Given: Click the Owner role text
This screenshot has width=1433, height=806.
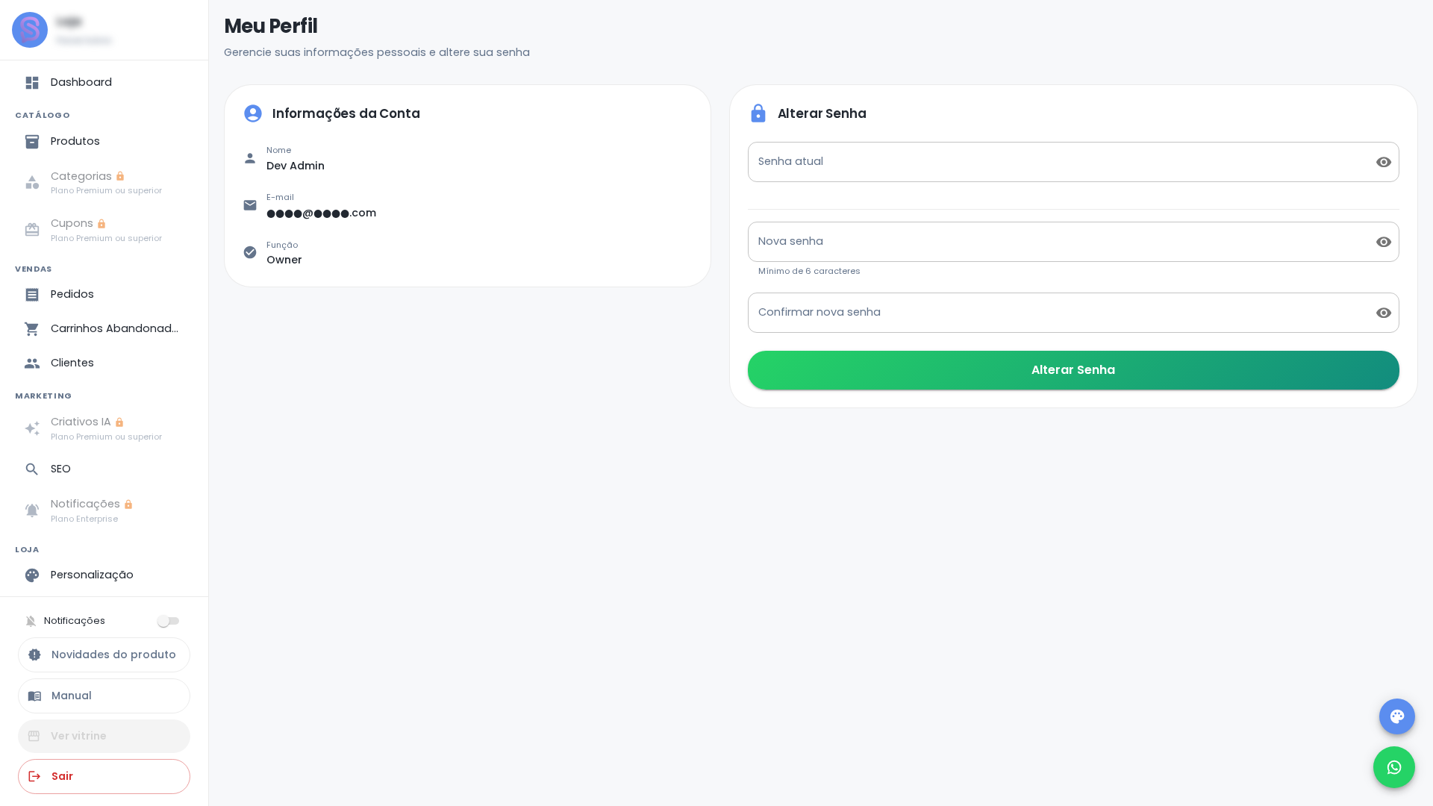Looking at the screenshot, I should 284,260.
